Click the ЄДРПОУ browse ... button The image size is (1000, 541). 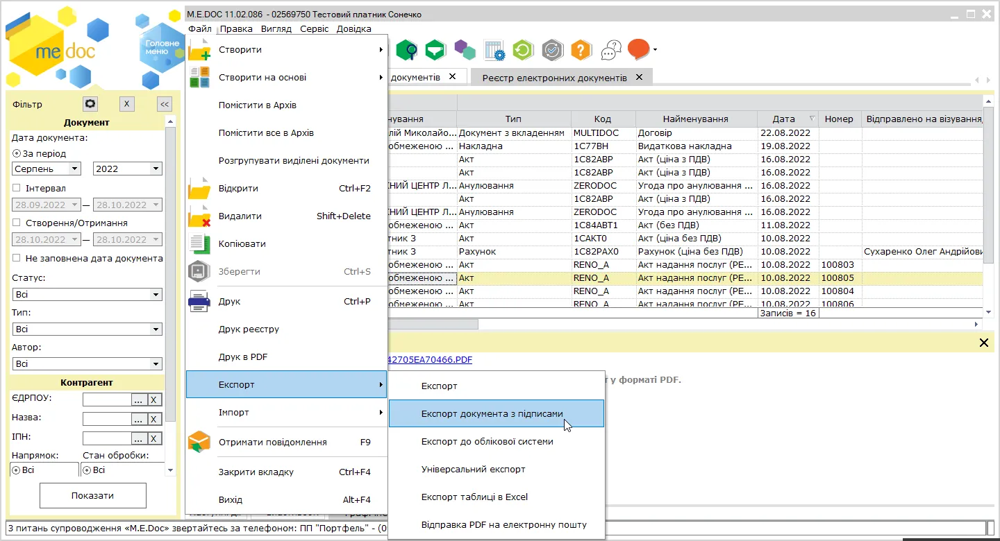[139, 400]
